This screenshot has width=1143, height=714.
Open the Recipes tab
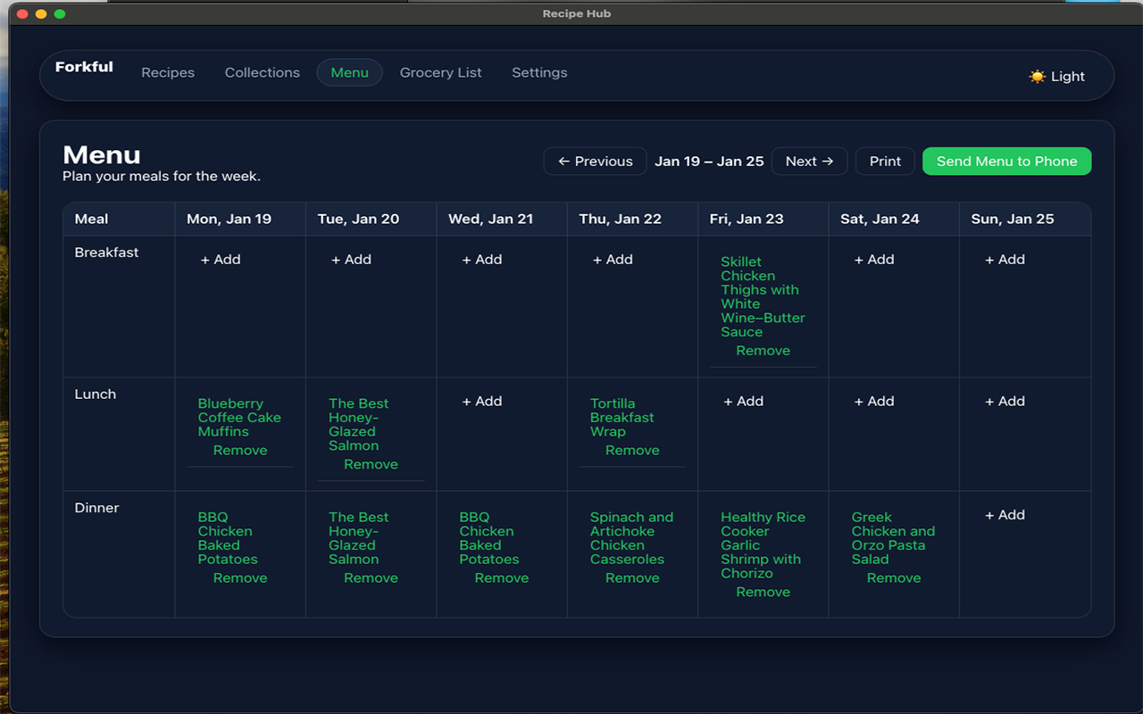pos(168,73)
